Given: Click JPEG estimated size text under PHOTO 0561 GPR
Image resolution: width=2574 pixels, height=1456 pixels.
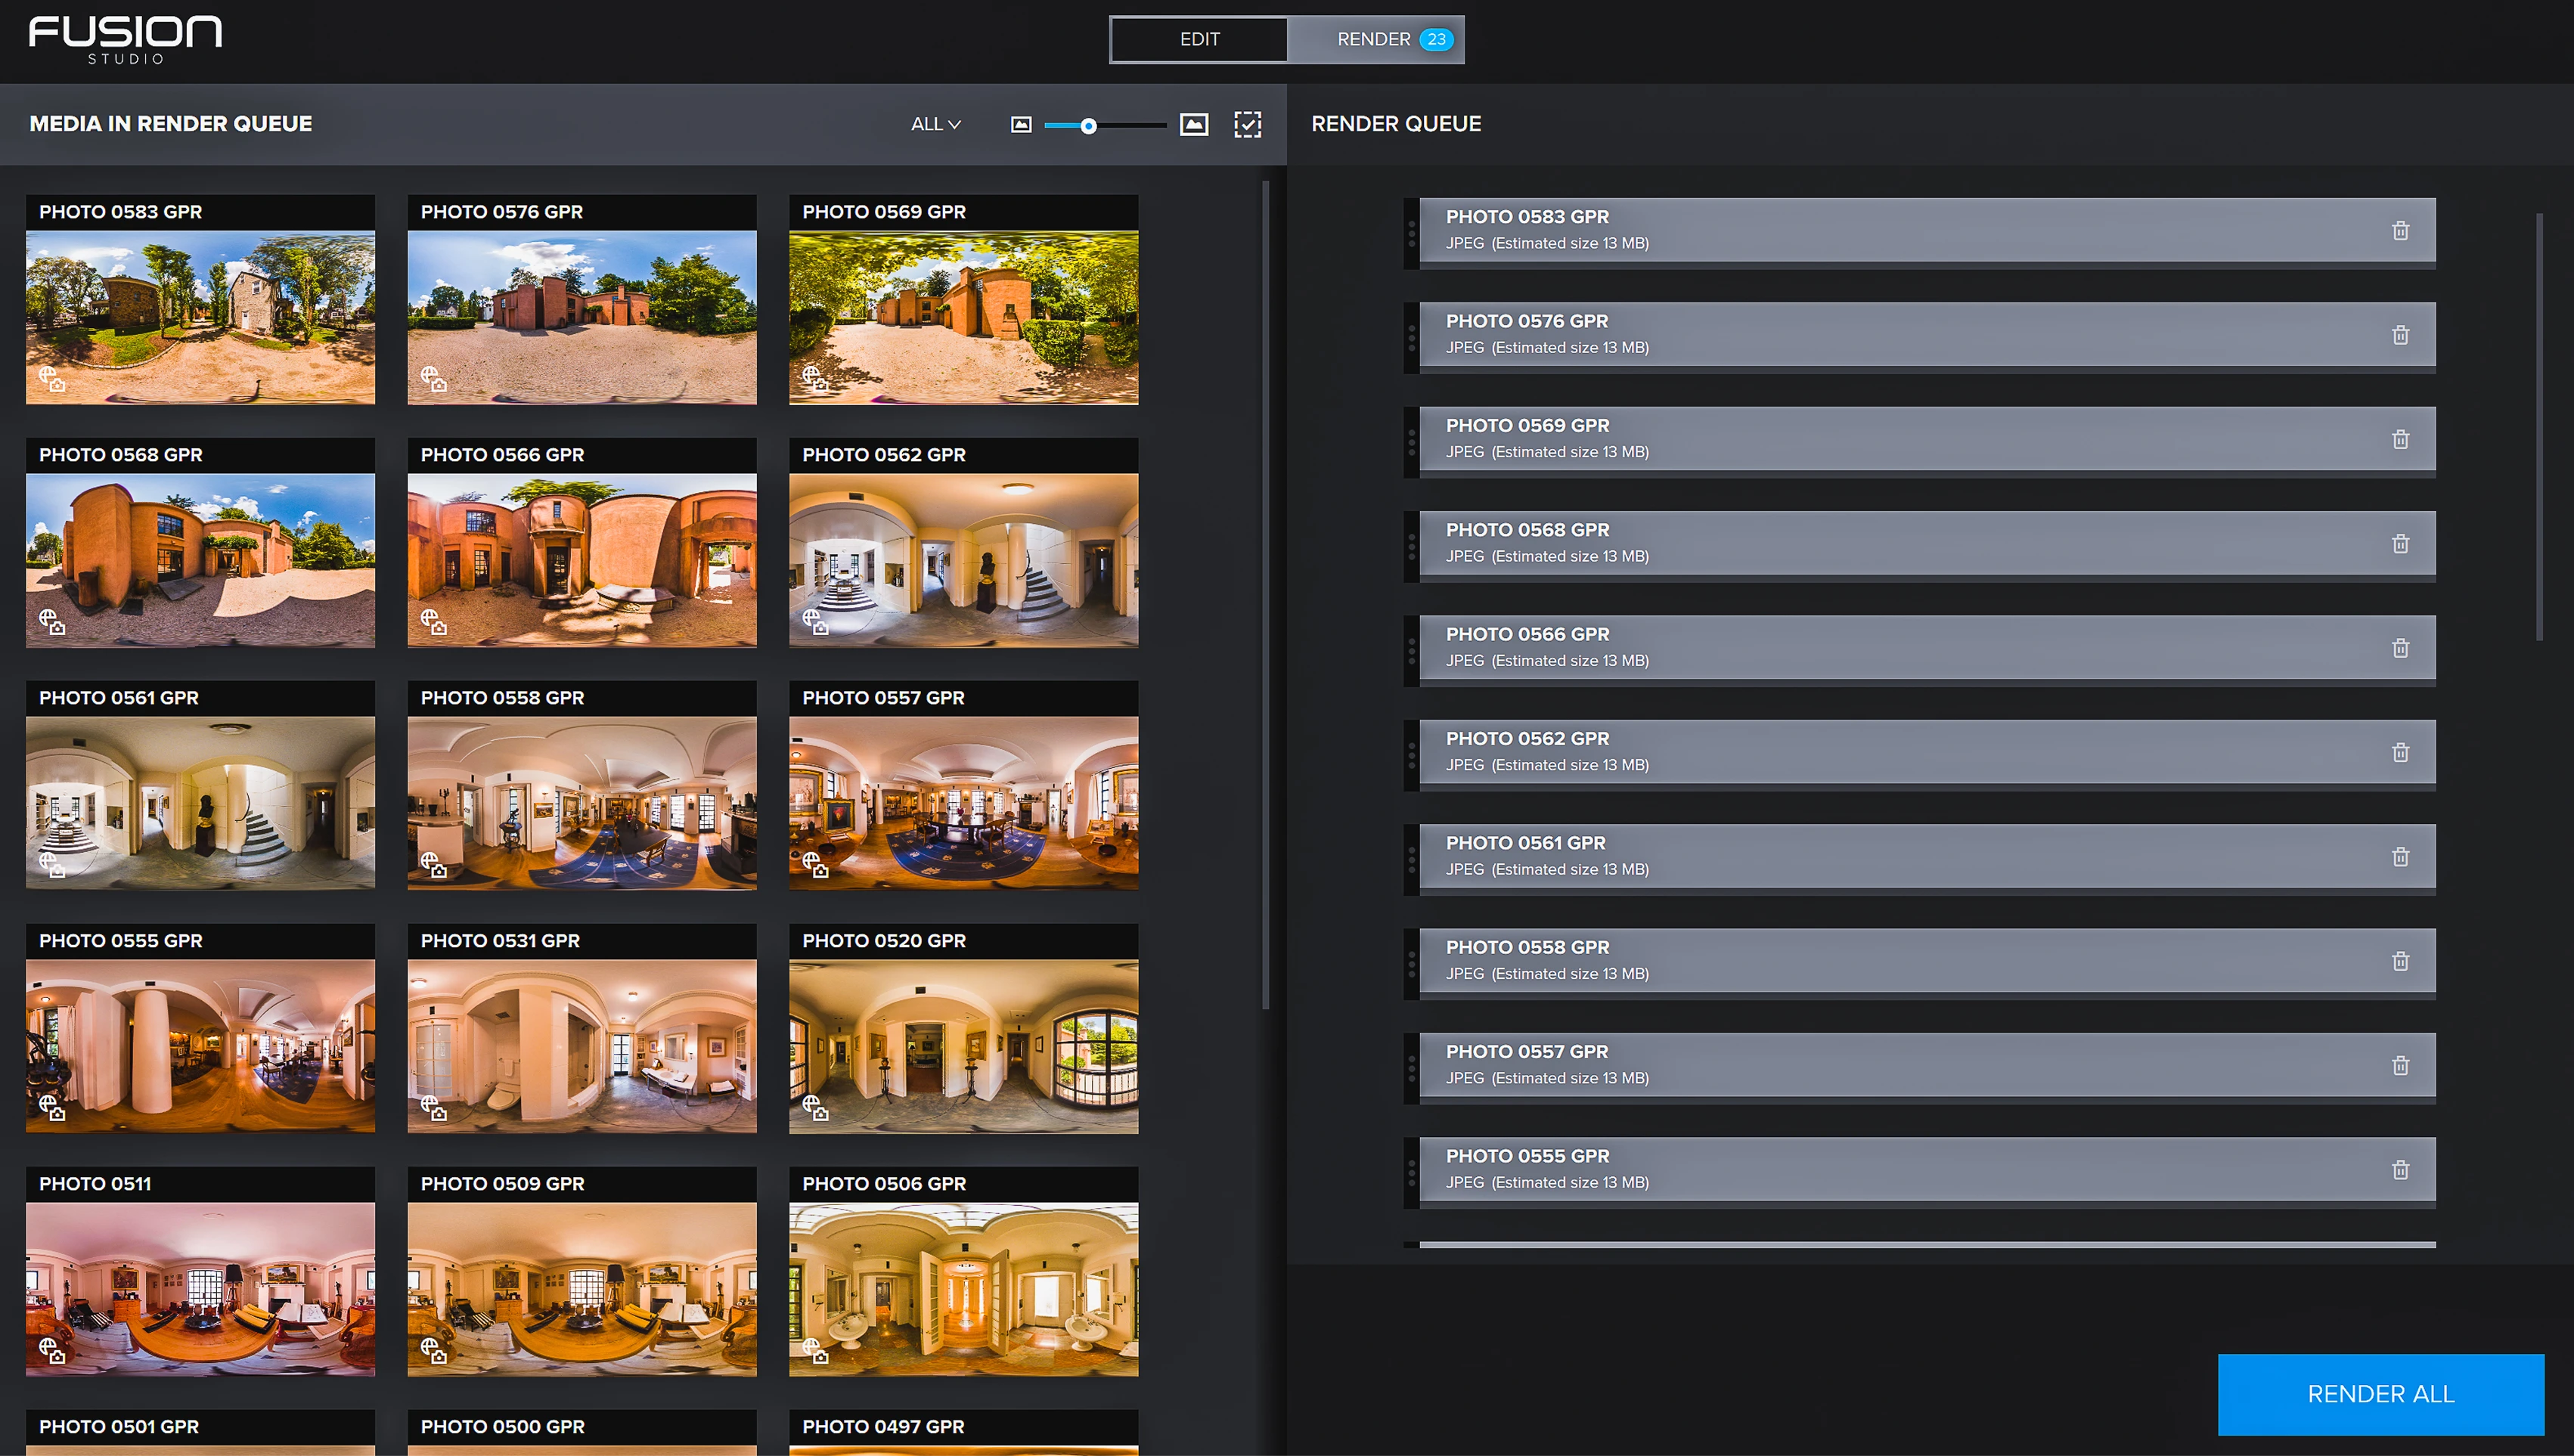Looking at the screenshot, I should tap(1547, 869).
